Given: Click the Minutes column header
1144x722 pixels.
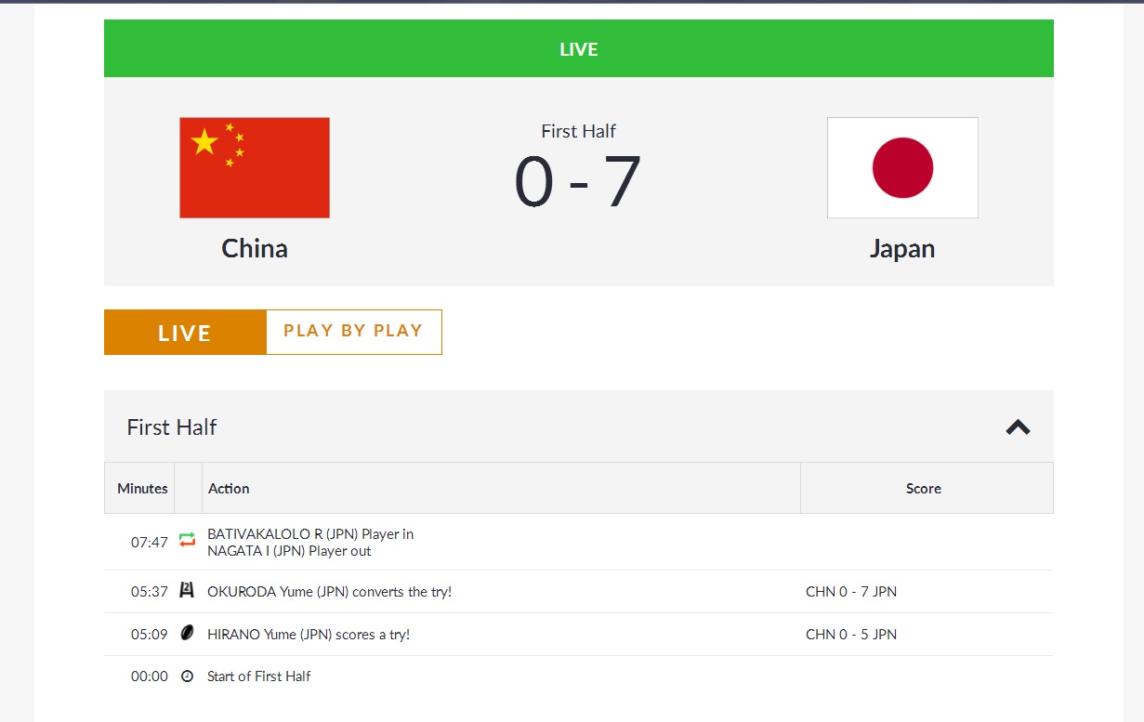Looking at the screenshot, I should [142, 488].
